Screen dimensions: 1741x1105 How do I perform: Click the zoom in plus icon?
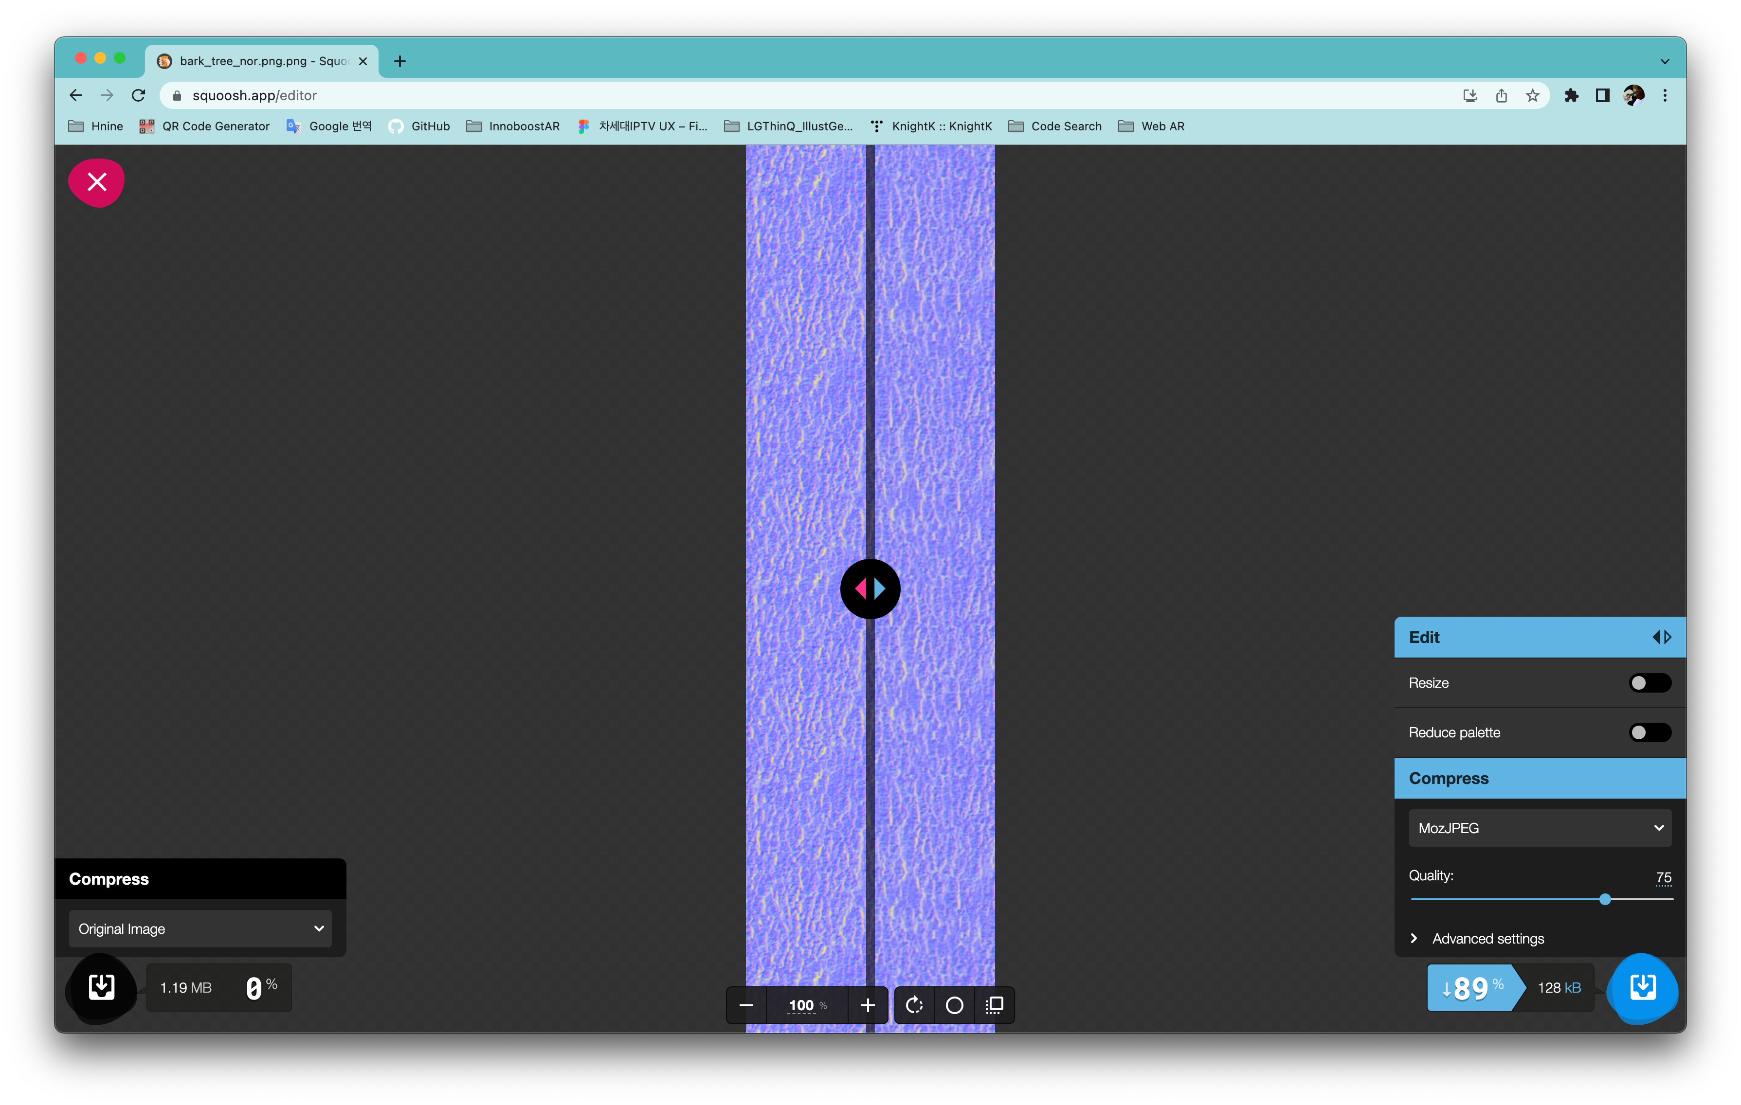click(x=868, y=1005)
